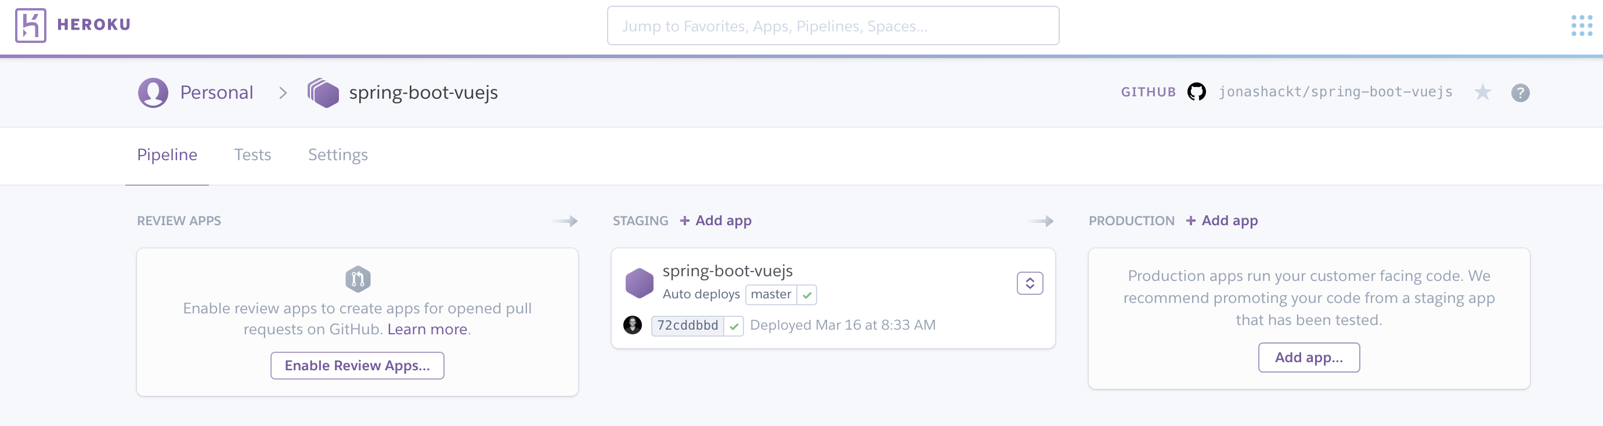
Task: Focus the Jump to Favorites search field
Action: pyautogui.click(x=833, y=26)
